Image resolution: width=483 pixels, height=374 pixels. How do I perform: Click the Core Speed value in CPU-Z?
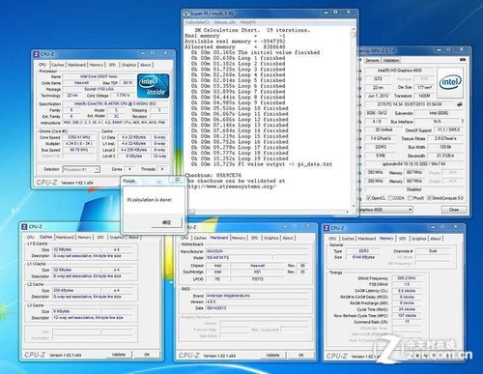(x=78, y=137)
